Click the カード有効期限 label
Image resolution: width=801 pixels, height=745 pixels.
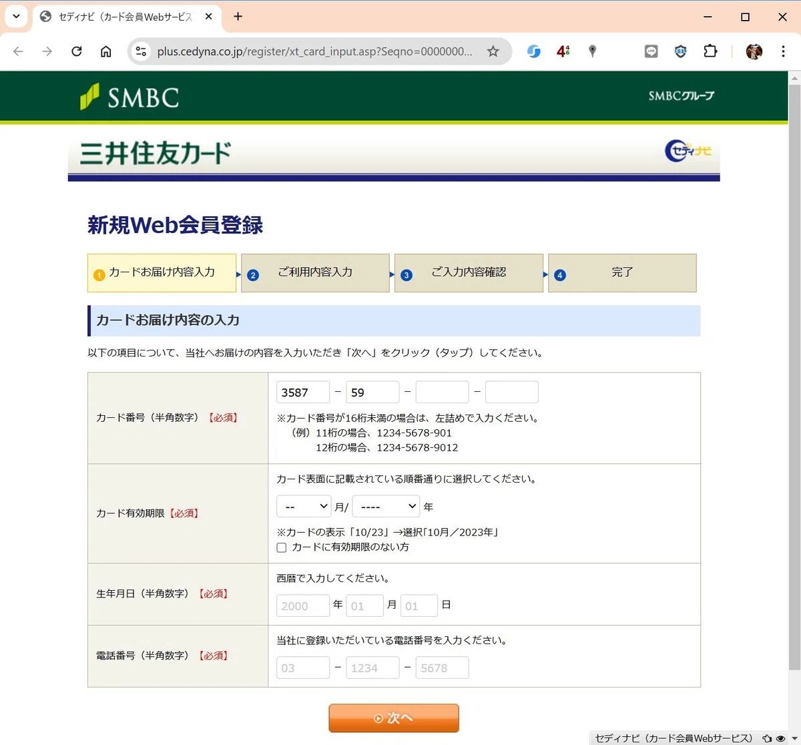(x=130, y=513)
